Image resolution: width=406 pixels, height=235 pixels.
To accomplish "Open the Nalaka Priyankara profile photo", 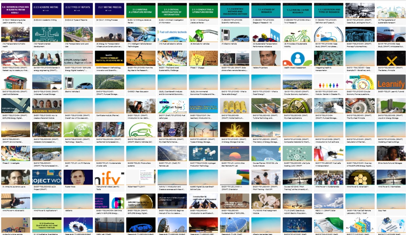I will (265, 58).
